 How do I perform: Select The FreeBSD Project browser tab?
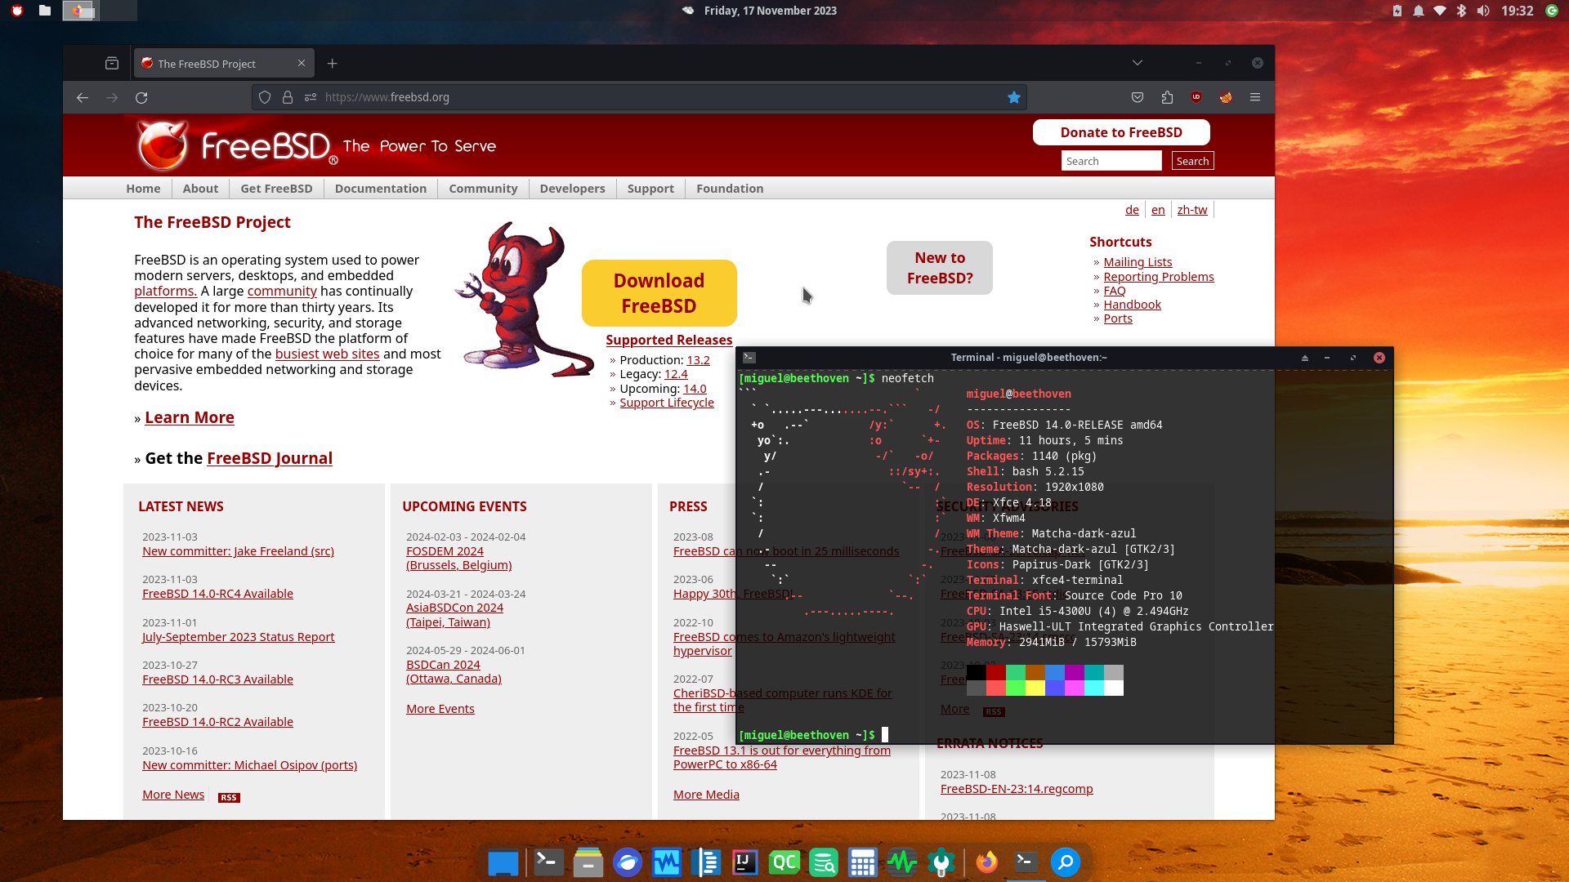point(207,64)
